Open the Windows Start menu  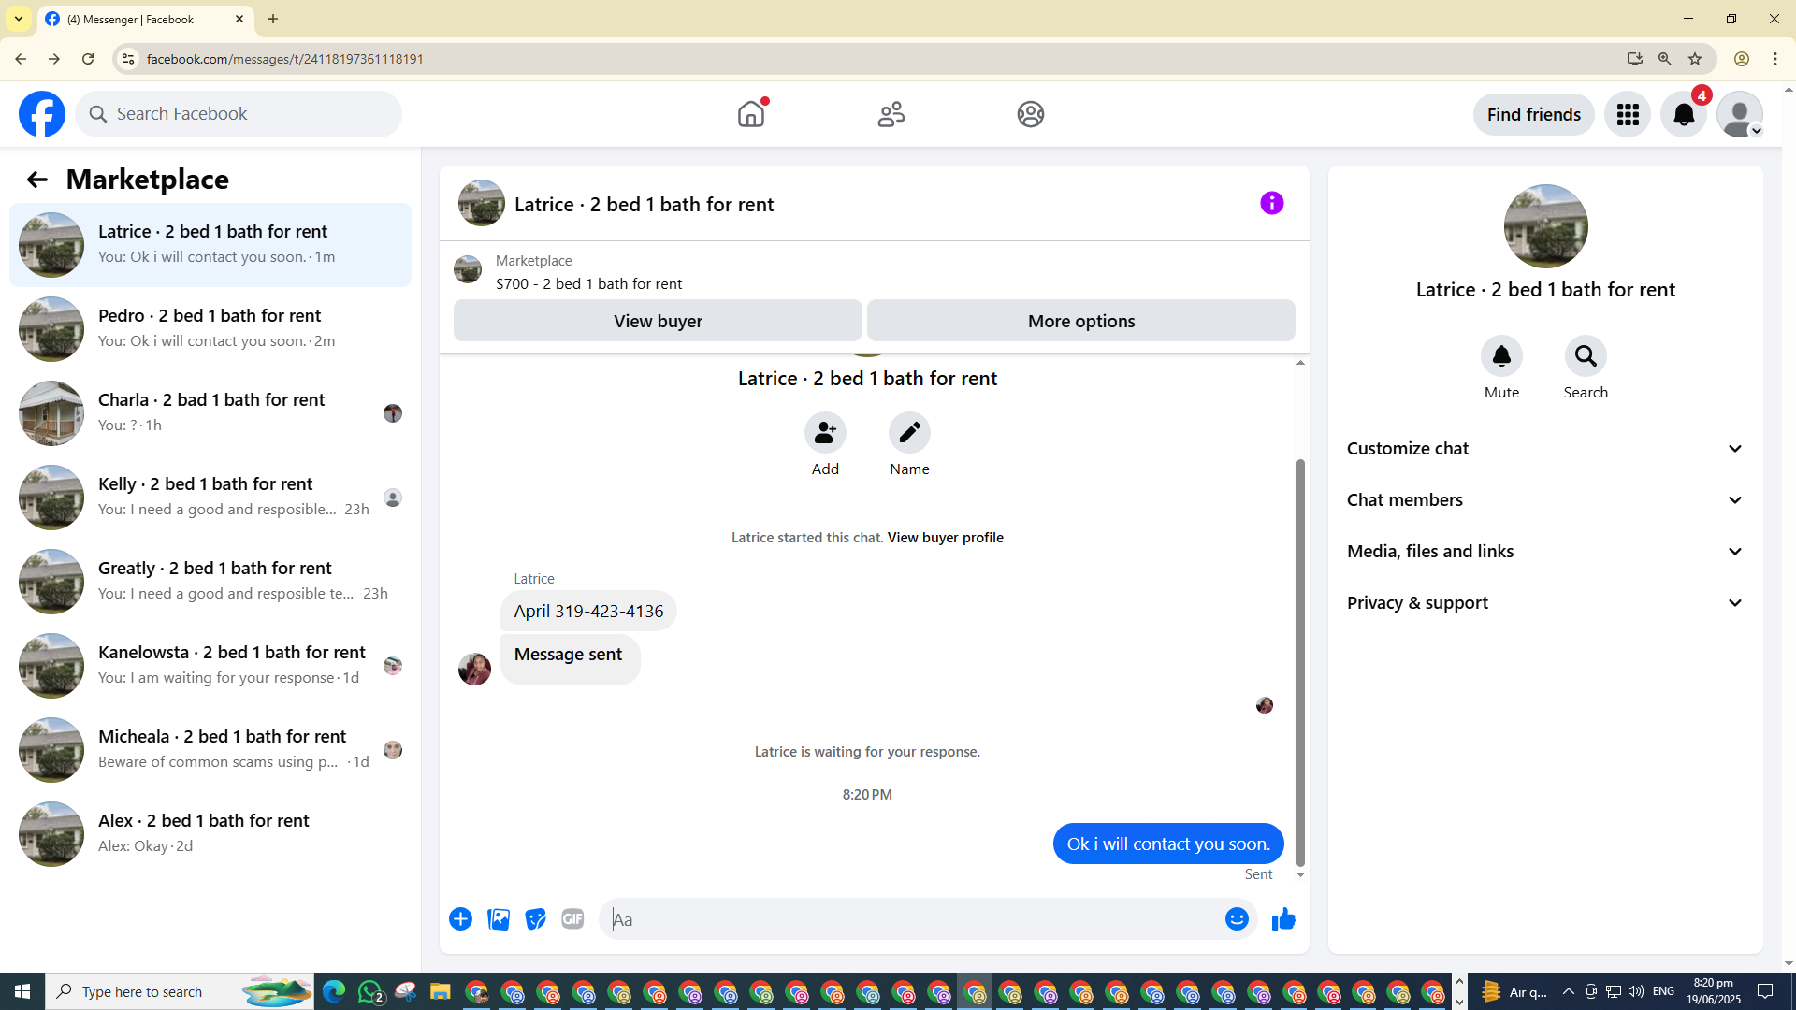(22, 991)
